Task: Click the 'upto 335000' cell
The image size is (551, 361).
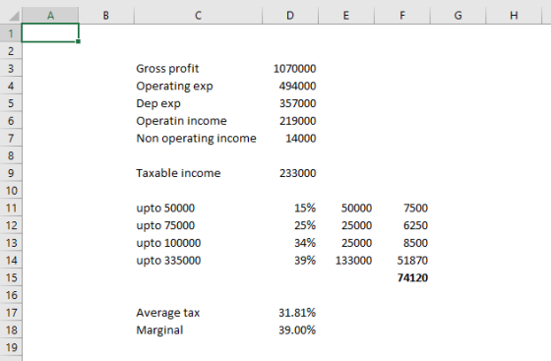Action: [198, 261]
